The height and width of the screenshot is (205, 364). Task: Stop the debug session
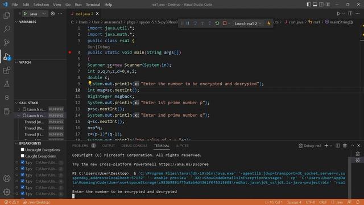click(225, 23)
